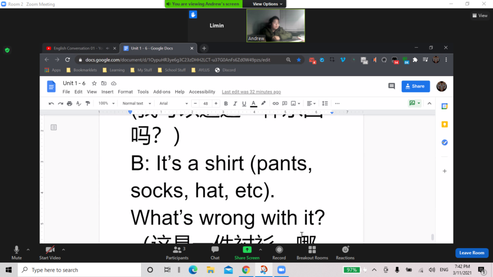The height and width of the screenshot is (277, 493).
Task: Open the Edit menu
Action: tap(78, 92)
